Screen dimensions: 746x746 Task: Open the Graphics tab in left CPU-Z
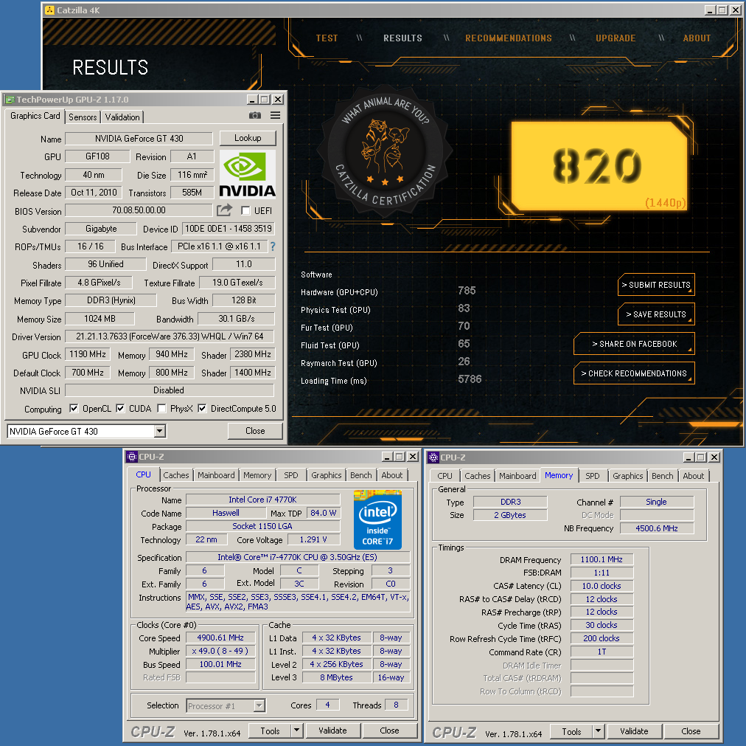[x=327, y=475]
